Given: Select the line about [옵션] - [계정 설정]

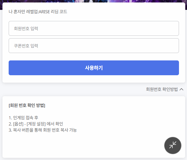Looking at the screenshot, I should click(x=36, y=124).
